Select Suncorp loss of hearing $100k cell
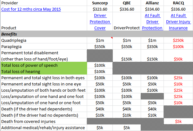Viewport: 193px width, 131px height. point(100,71)
